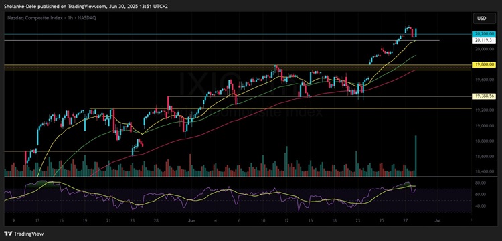Click the 40.00 RSI scale label

coord(480,206)
